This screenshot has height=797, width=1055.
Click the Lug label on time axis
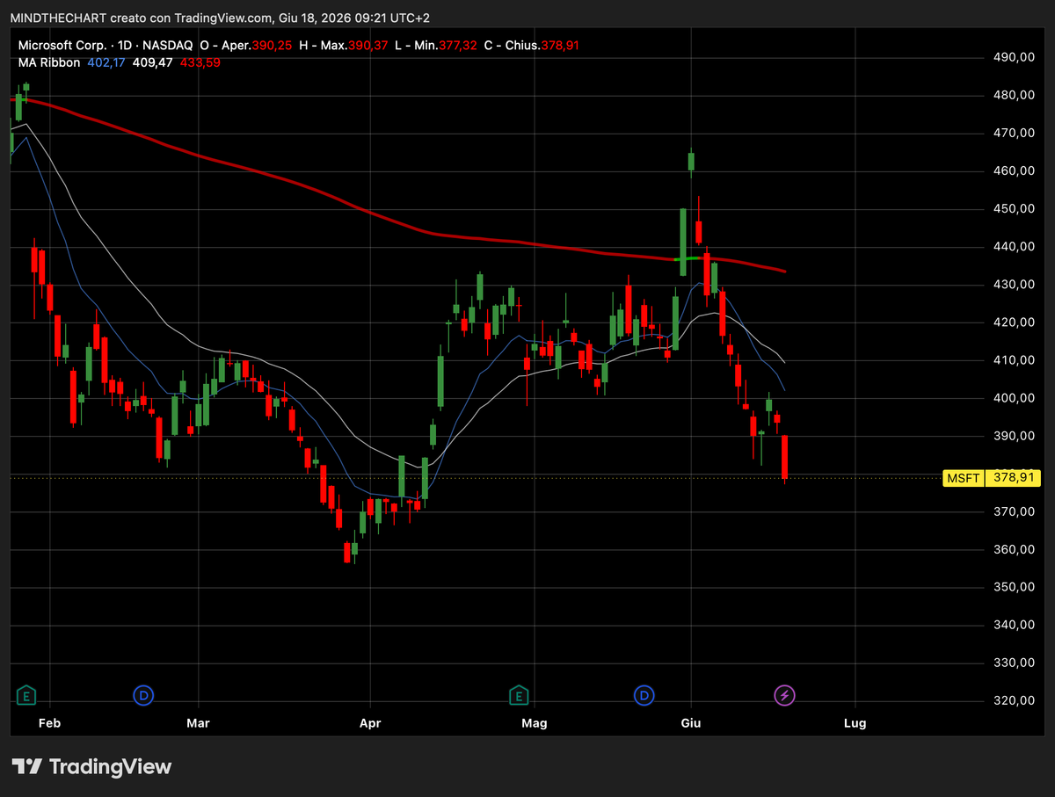tap(855, 723)
